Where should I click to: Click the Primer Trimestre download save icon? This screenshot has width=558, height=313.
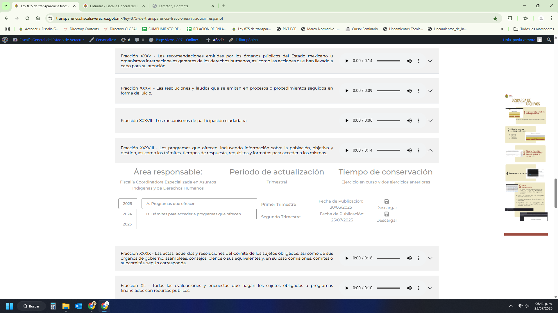387,201
